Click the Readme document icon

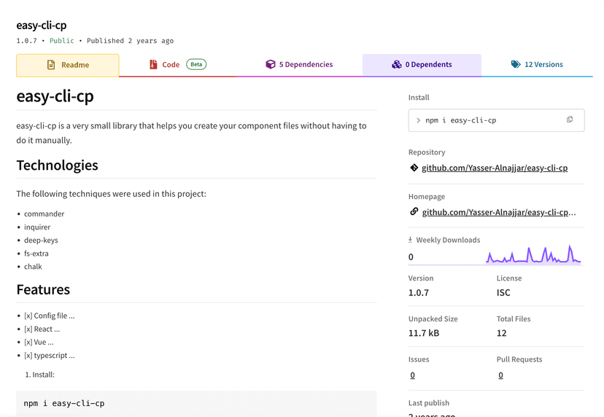[51, 65]
